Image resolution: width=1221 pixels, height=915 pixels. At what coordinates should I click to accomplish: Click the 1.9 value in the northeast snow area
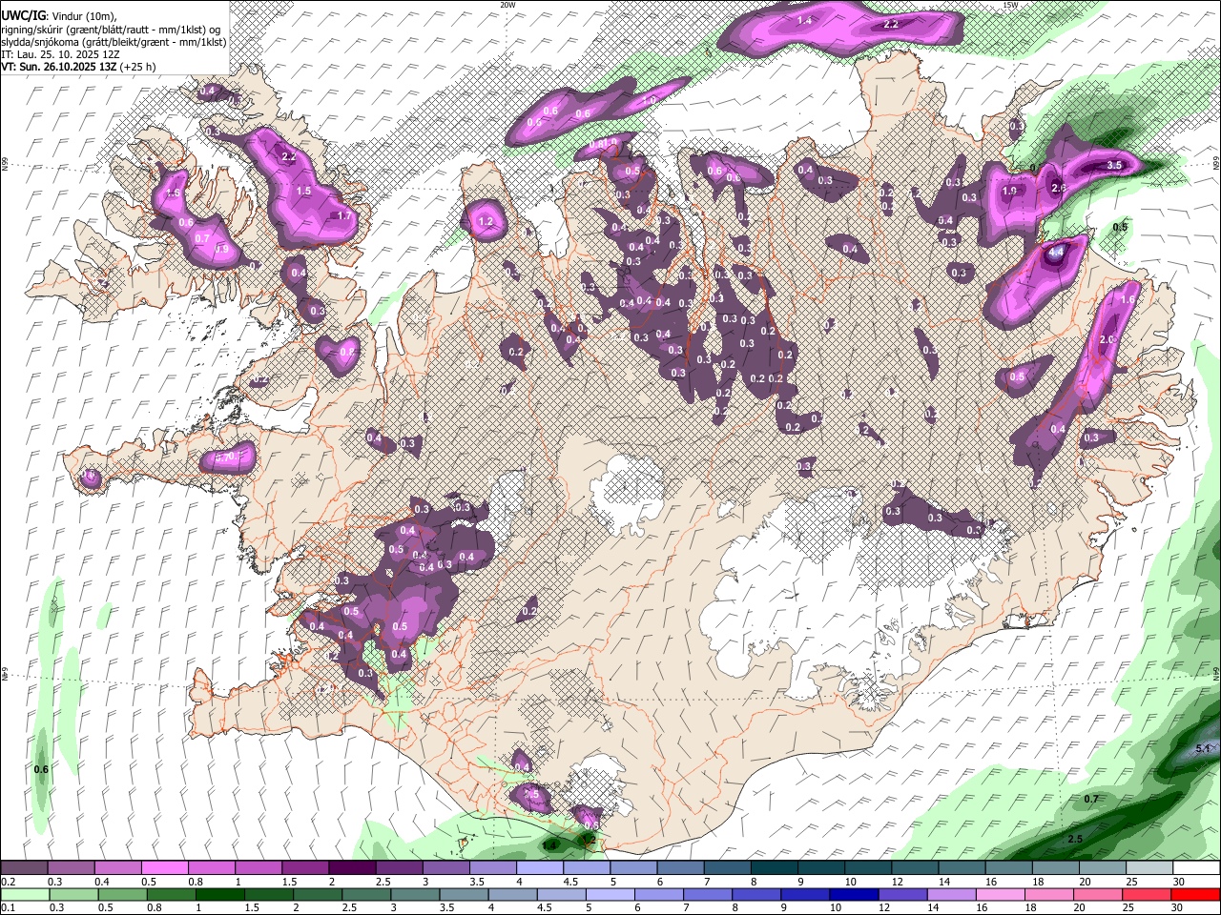point(1009,191)
